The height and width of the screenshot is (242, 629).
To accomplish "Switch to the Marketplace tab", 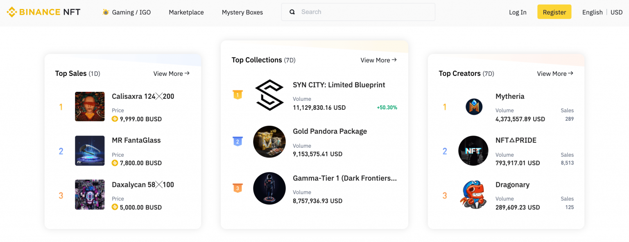I will tap(186, 12).
